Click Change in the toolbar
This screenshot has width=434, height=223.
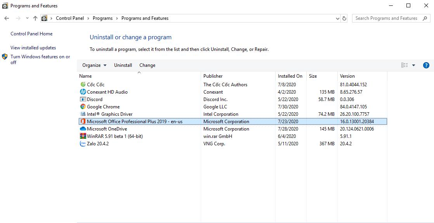click(147, 65)
